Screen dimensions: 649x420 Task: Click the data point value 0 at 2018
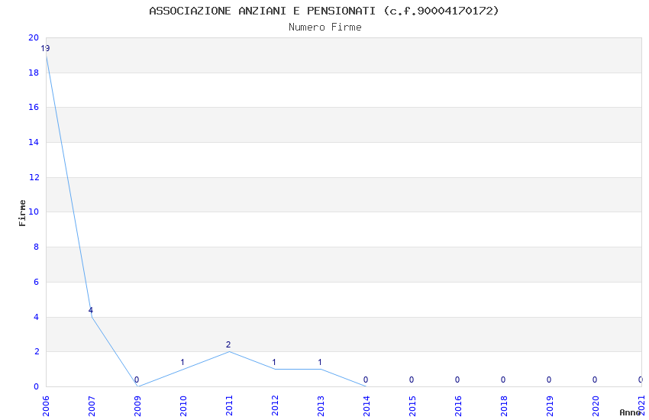[x=503, y=380]
